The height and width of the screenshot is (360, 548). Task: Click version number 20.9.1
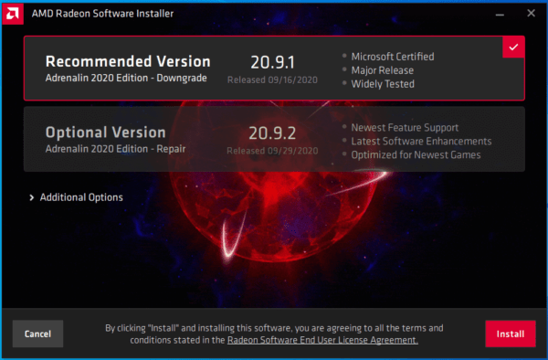(272, 62)
